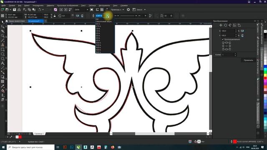Select bottom-left anchor point in Transform docker
The image size is (267, 150).
(223, 49)
